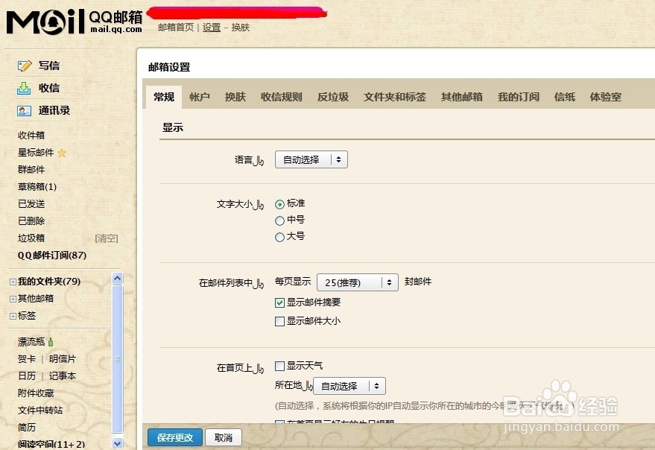Viewport: 655px width, 450px height.
Task: Click the 保存更改 save button
Action: (174, 437)
